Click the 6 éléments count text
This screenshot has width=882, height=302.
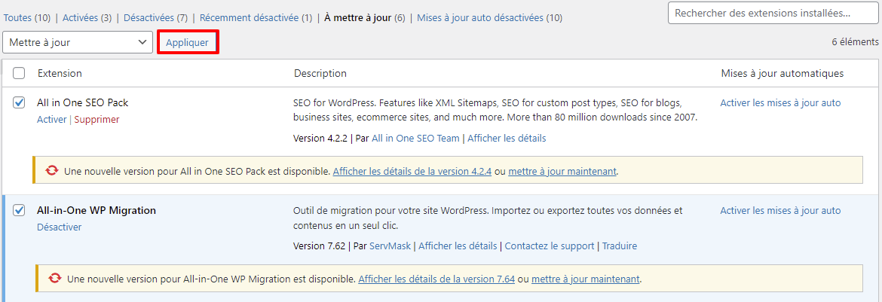(x=855, y=42)
